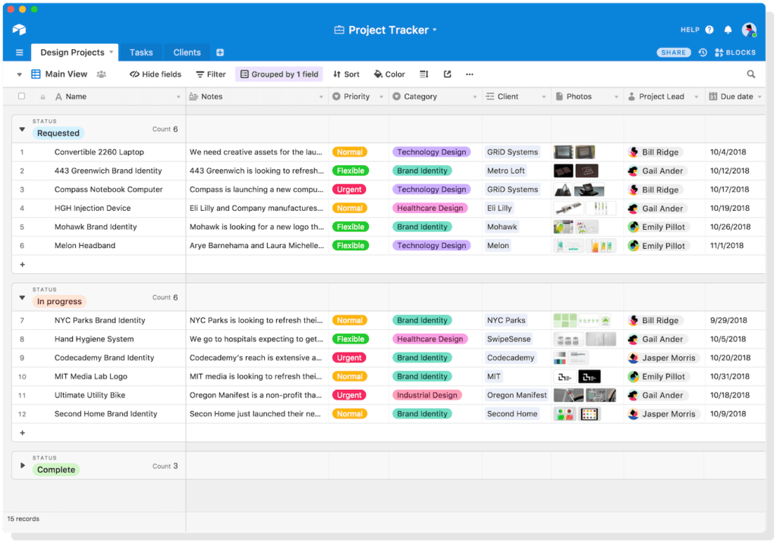Open the hamburger menu beside table tabs
The height and width of the screenshot is (543, 777).
tap(20, 52)
